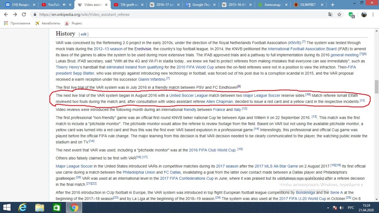Open the KNVB link
The width and height of the screenshot is (379, 213).
click(x=294, y=43)
